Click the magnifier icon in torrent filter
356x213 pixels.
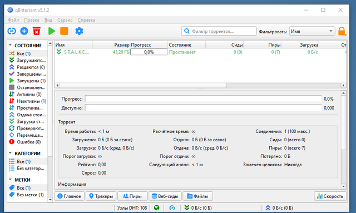coord(187,31)
